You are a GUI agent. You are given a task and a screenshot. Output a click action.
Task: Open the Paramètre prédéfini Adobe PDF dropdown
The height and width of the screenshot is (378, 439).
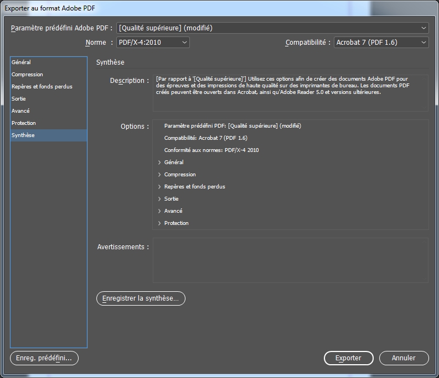coord(272,28)
